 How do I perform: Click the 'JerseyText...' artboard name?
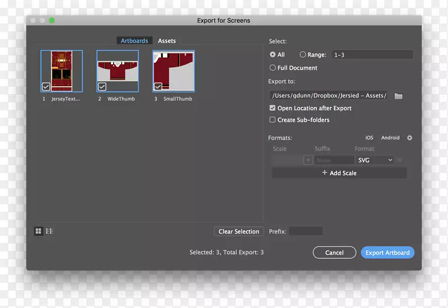pos(66,99)
